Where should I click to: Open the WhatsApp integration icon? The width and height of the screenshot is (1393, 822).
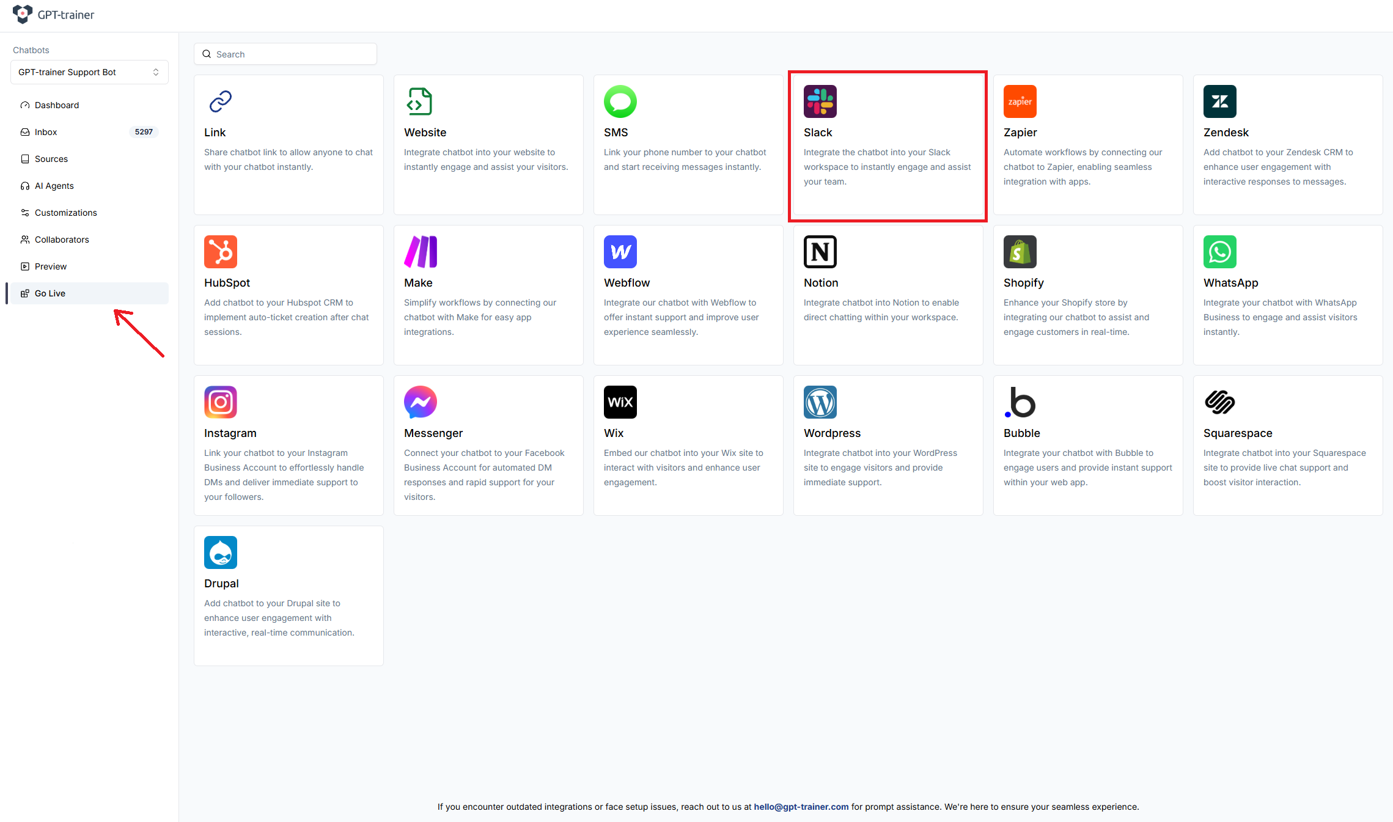[x=1219, y=252]
